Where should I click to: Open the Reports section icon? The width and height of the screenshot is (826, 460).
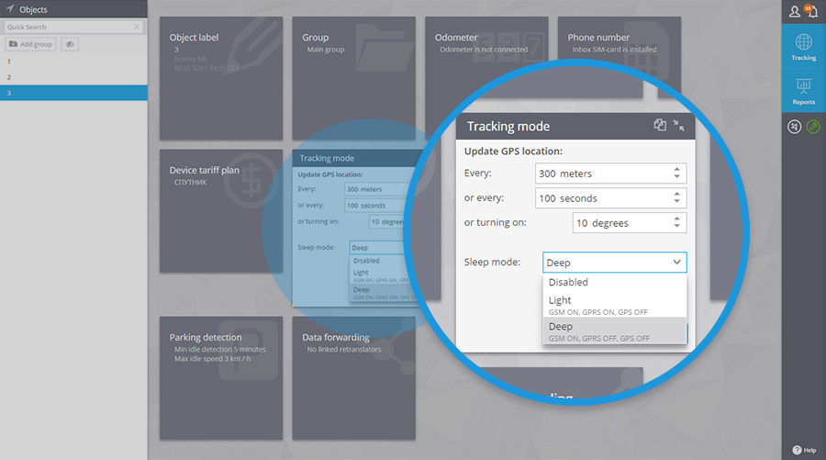pyautogui.click(x=803, y=91)
